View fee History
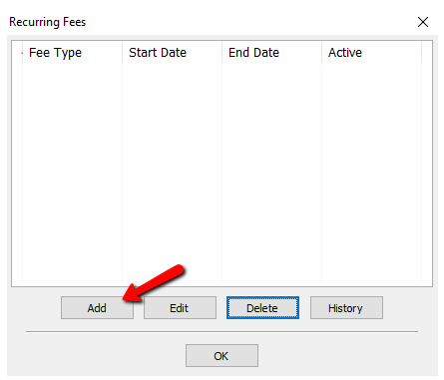This screenshot has width=444, height=380. 346,308
